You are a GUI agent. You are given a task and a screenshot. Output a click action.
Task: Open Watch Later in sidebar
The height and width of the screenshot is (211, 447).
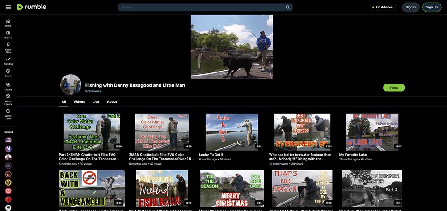pos(8,114)
